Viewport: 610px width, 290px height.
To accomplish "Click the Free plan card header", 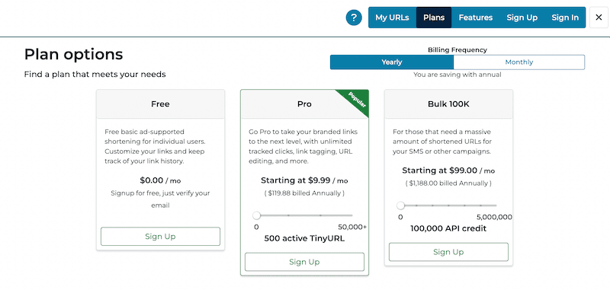I will (160, 104).
